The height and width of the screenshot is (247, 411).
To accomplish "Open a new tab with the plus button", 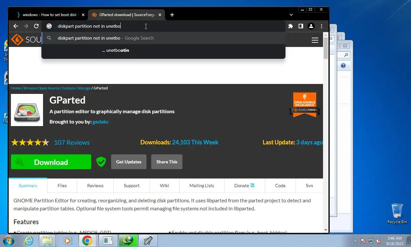I will 172,15.
